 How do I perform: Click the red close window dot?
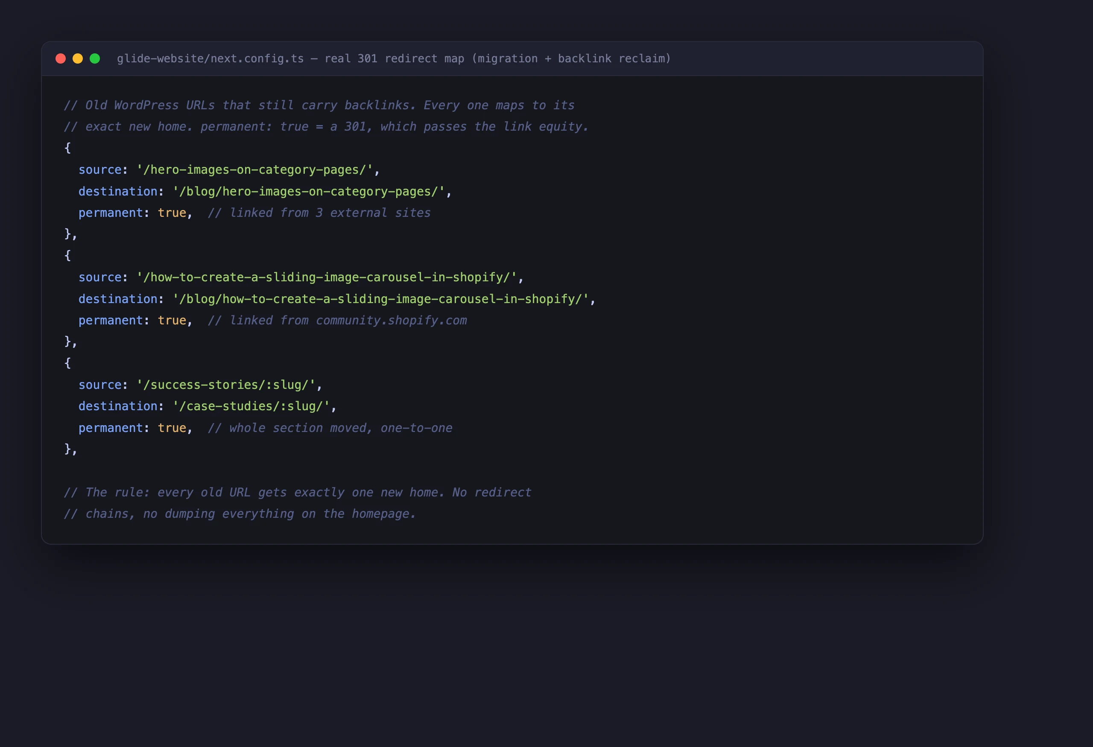[61, 58]
